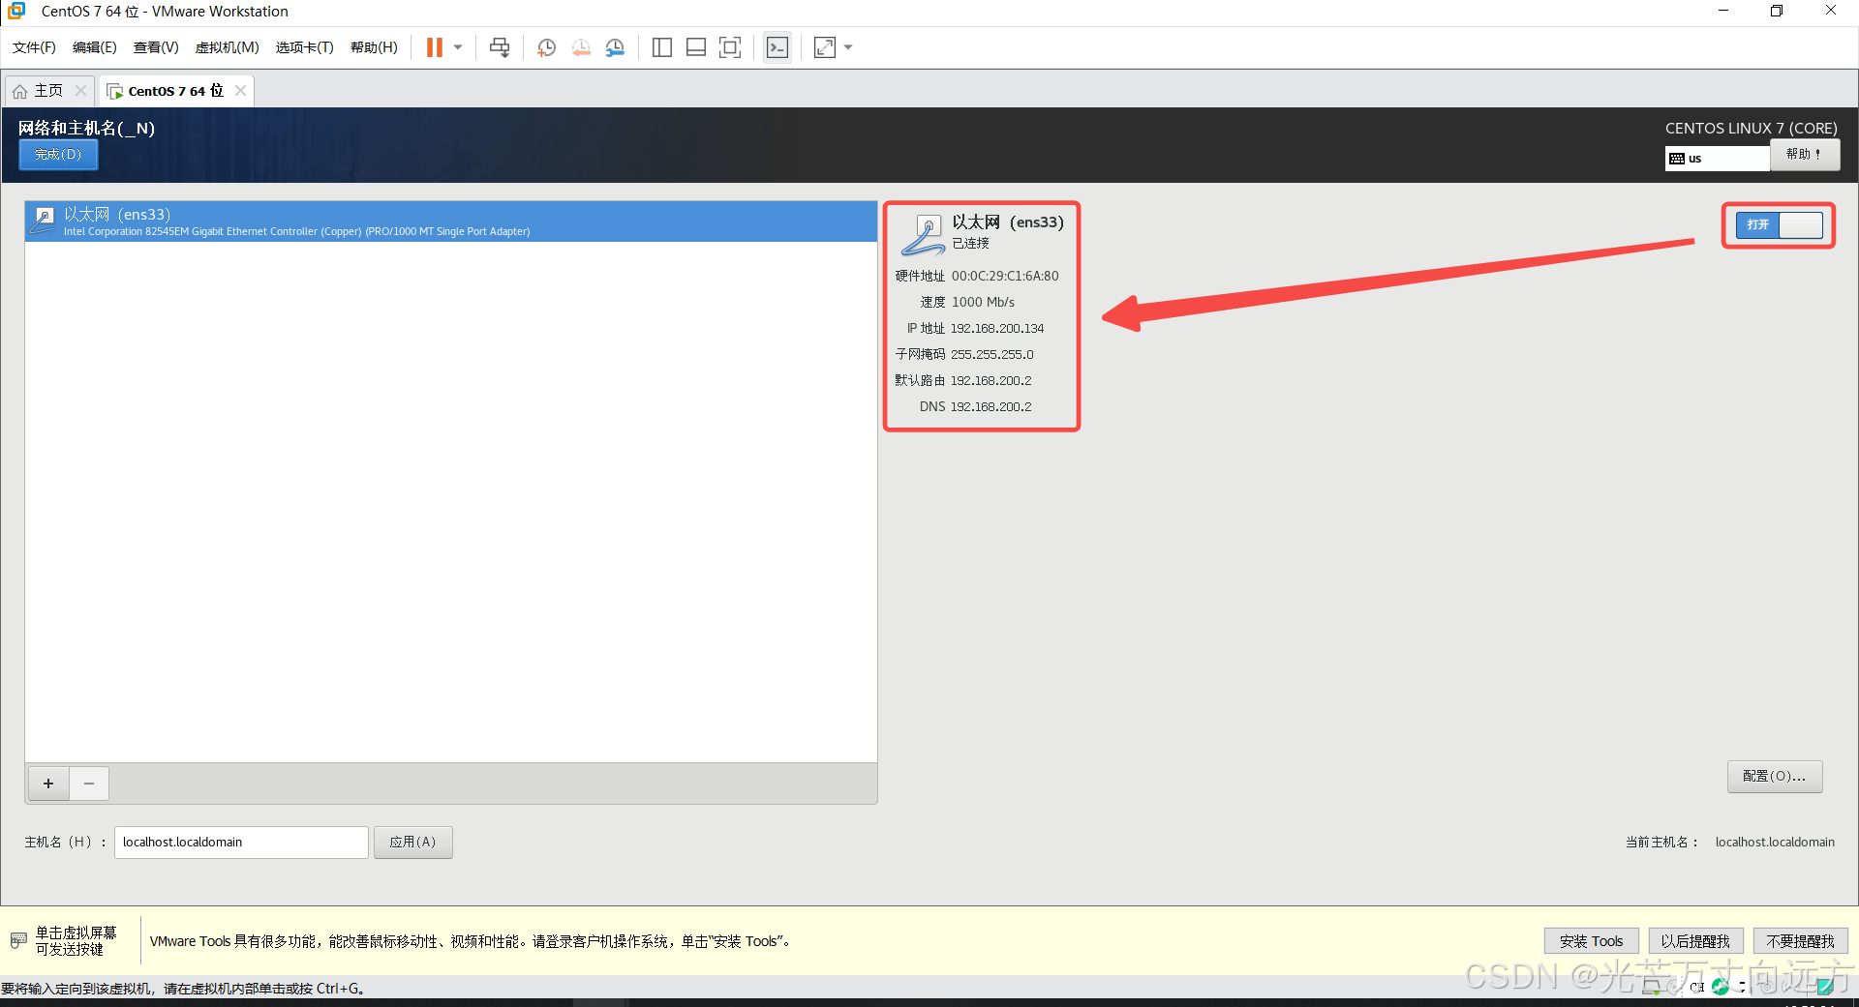Remove selected device with minus button
The image size is (1859, 1007).
89,784
